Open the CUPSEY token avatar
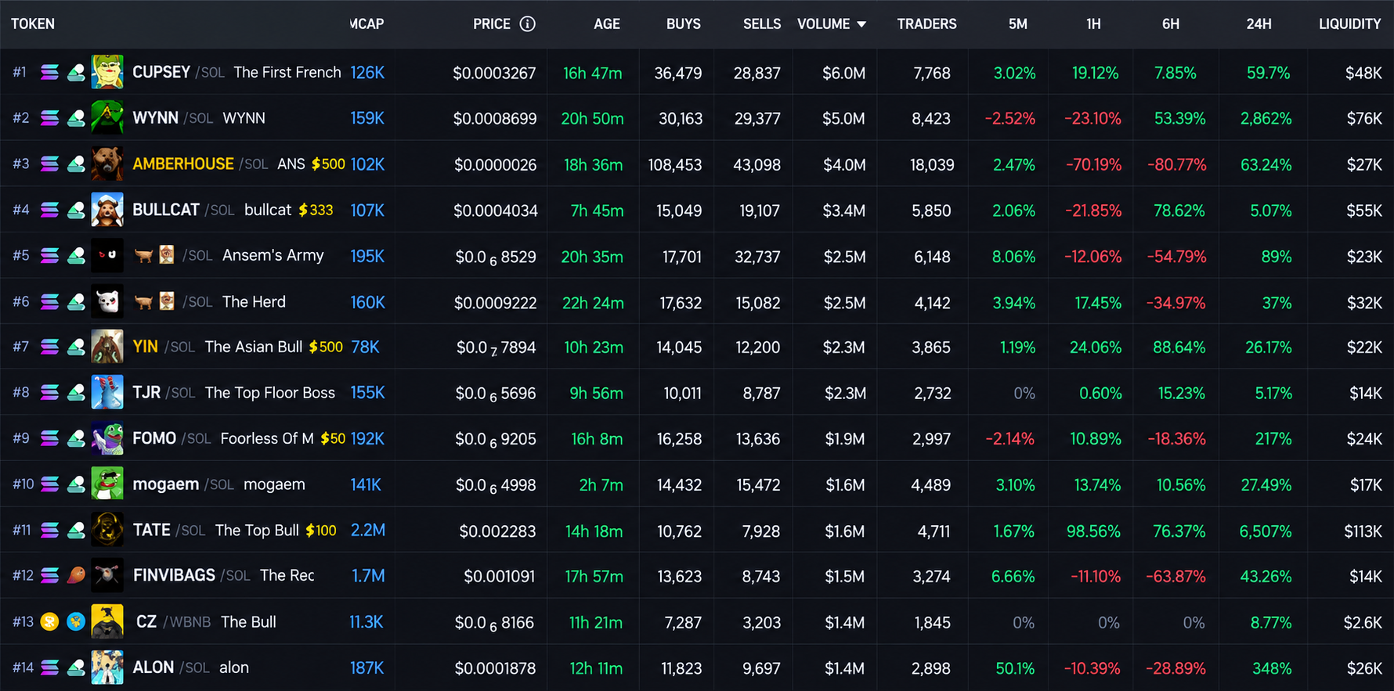 click(107, 72)
